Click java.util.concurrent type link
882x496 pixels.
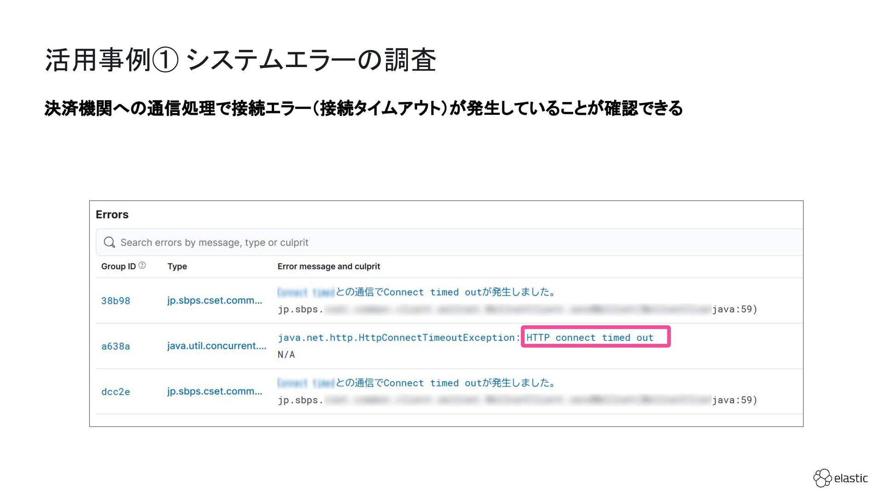click(x=216, y=346)
